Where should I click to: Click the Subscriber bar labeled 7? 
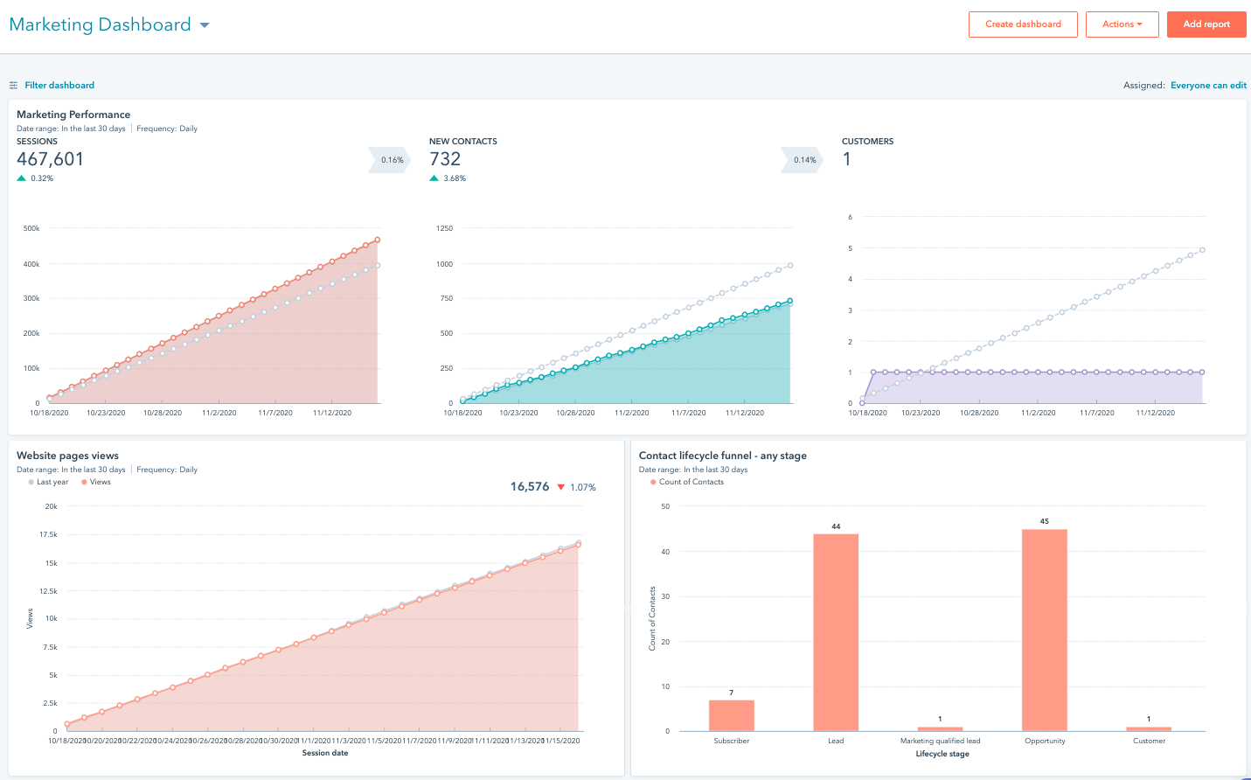point(732,714)
